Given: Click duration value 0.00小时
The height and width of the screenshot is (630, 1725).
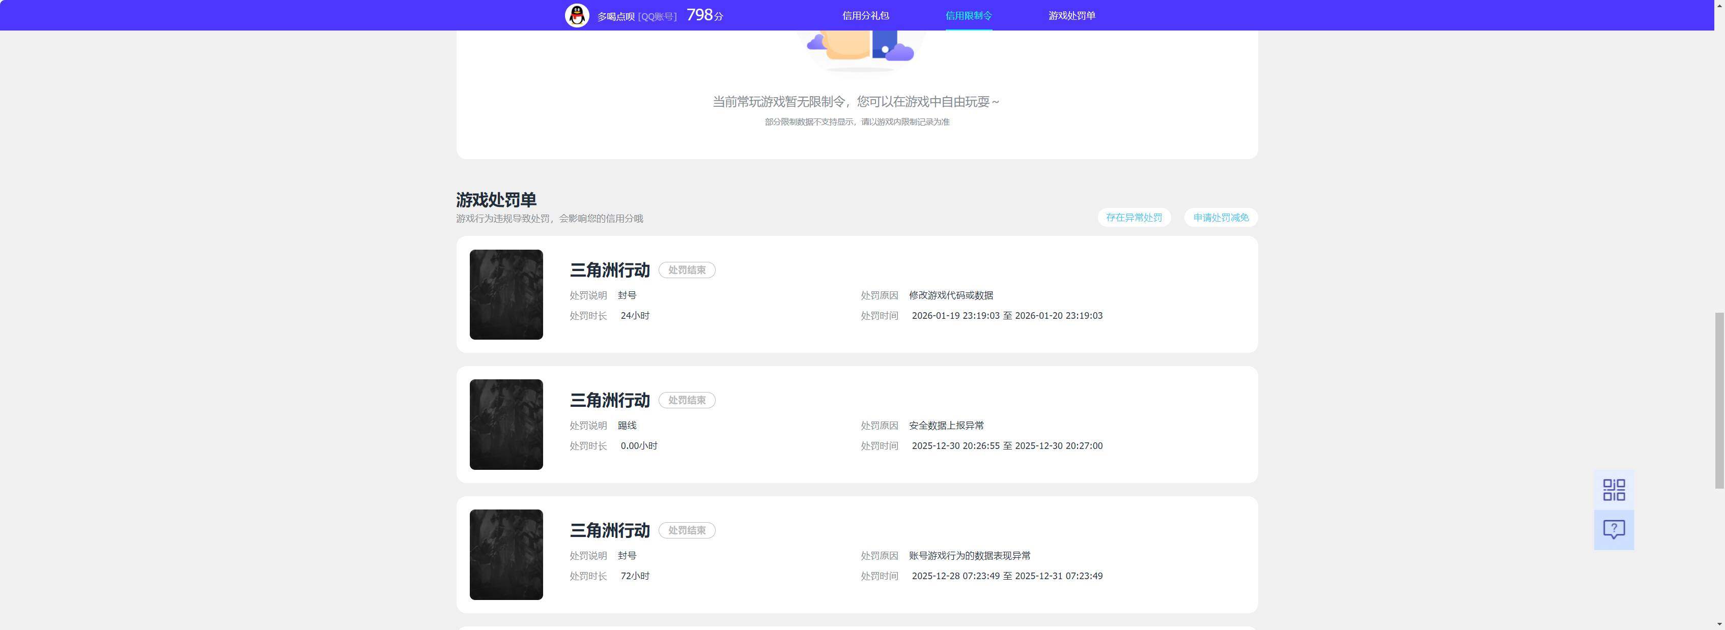Looking at the screenshot, I should [x=639, y=446].
